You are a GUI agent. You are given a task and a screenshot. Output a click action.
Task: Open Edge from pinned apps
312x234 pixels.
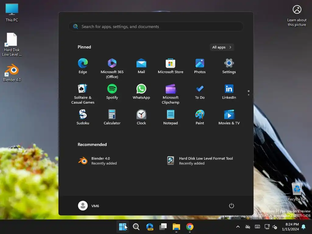click(x=83, y=66)
